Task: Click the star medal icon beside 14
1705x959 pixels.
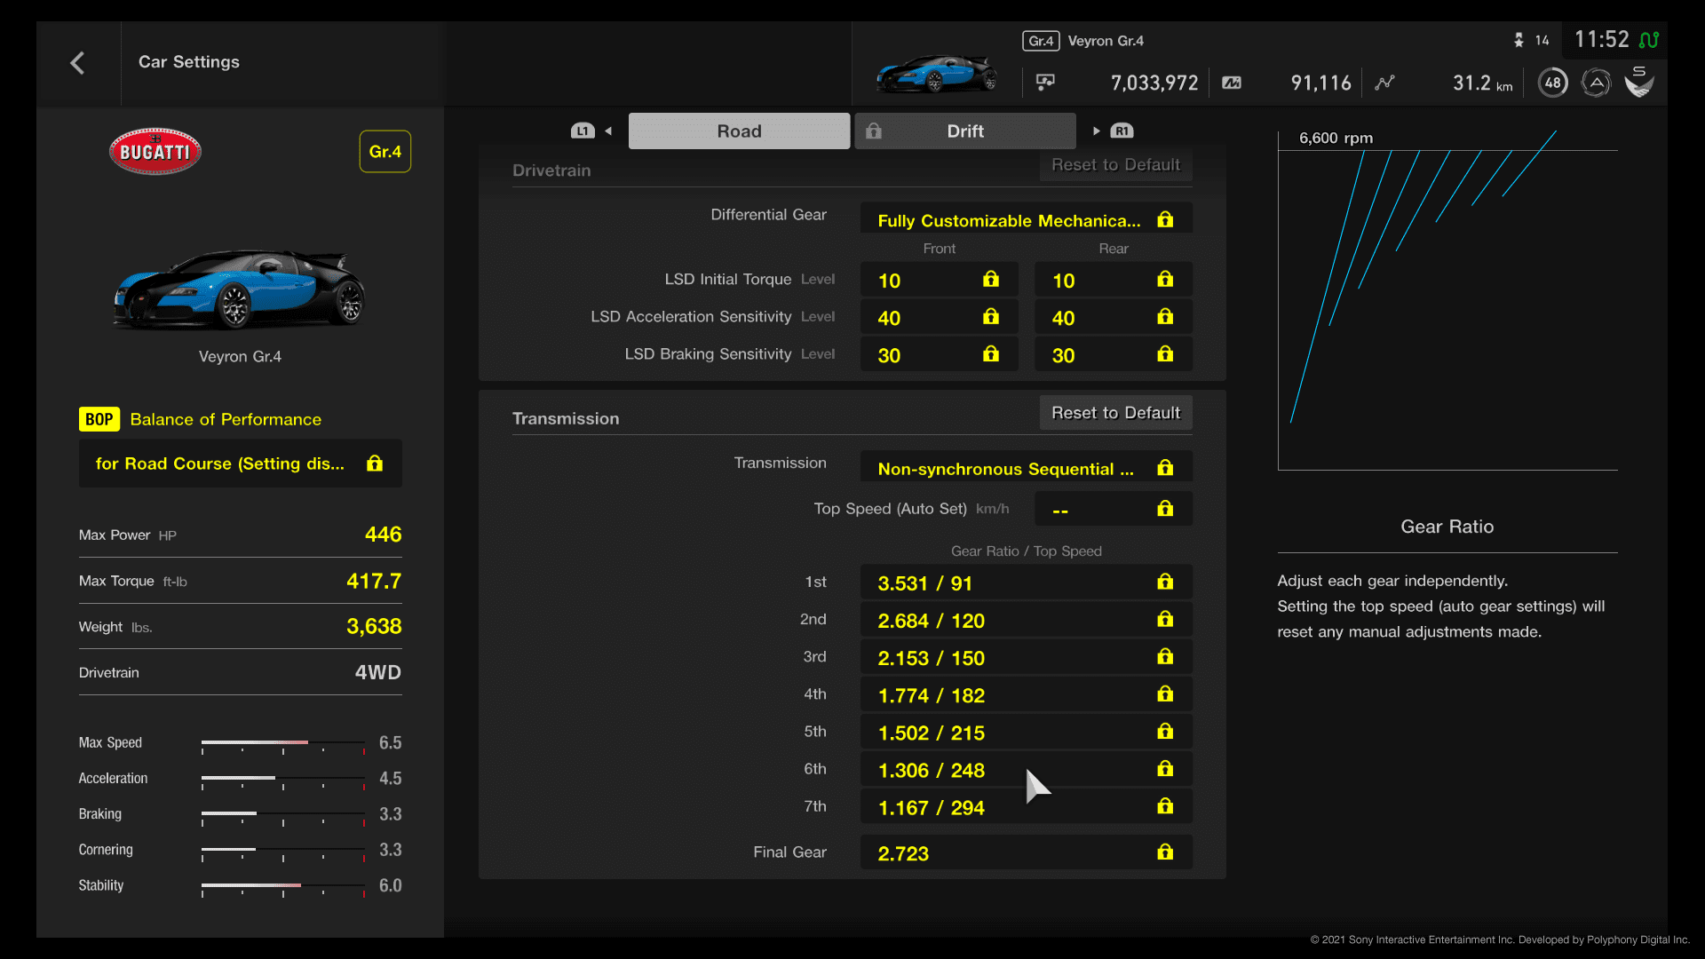Action: coord(1519,40)
